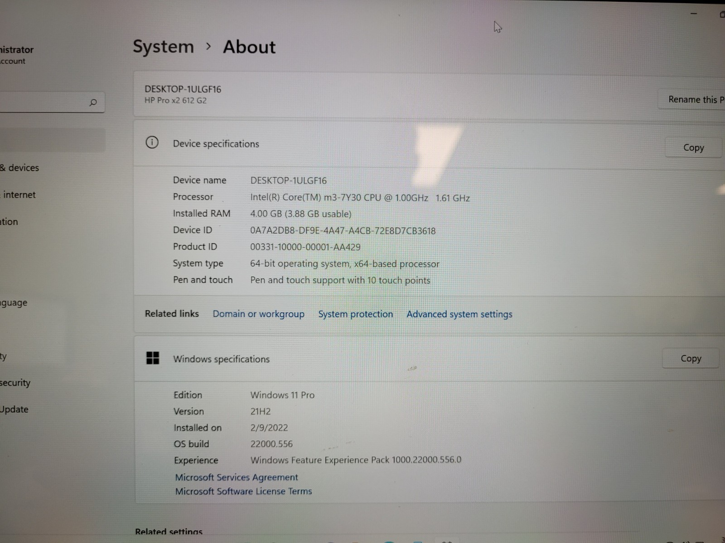725x543 pixels.
Task: Click the edition value Windows 11 Pro
Action: tap(282, 395)
